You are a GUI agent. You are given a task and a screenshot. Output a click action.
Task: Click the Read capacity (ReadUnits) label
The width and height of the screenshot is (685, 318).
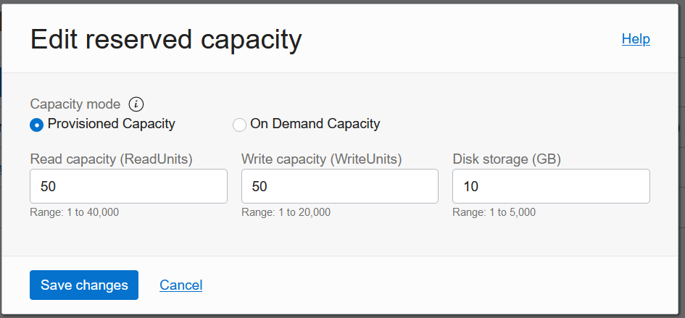pyautogui.click(x=111, y=159)
